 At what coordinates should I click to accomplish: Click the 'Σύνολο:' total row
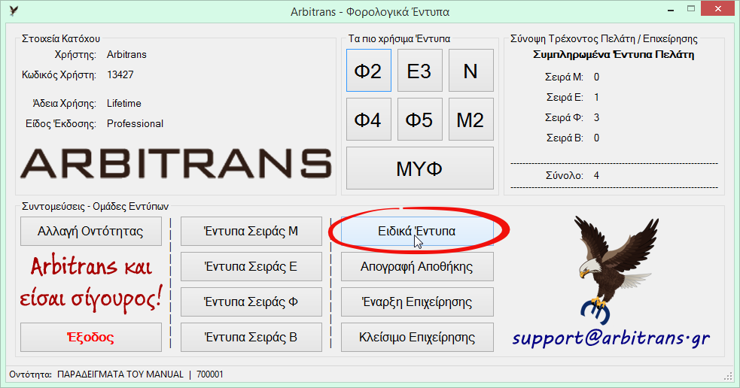572,175
